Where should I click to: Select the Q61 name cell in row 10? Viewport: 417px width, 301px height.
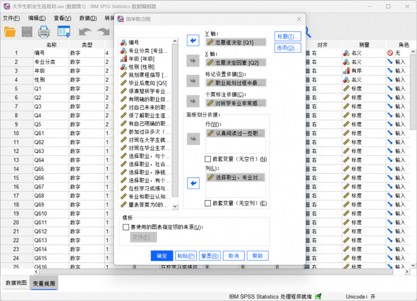pos(51,133)
